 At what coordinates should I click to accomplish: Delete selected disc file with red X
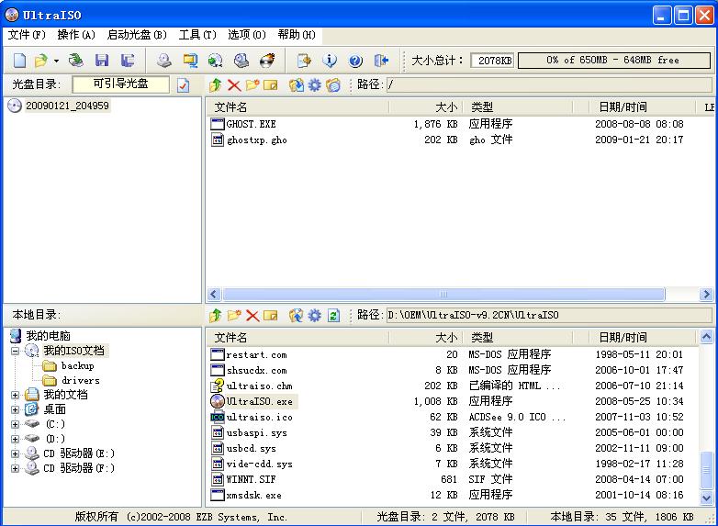pos(234,84)
